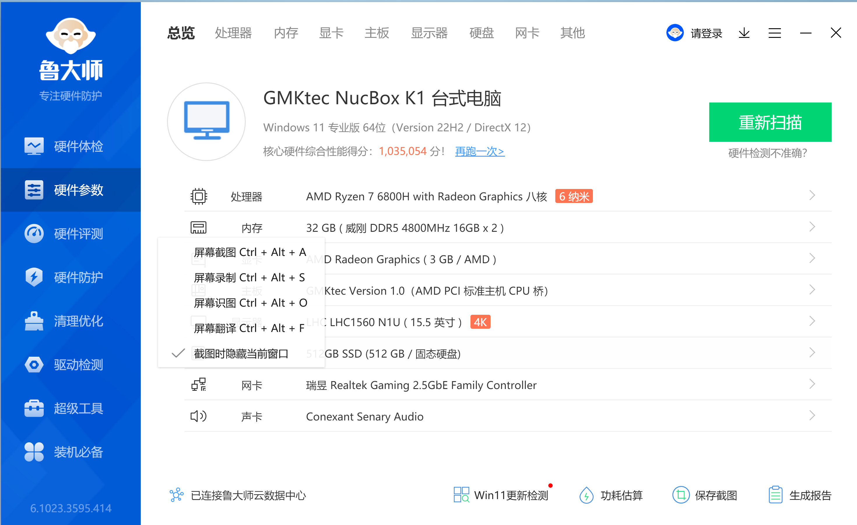Image resolution: width=857 pixels, height=525 pixels.
Task: Click the 功耗估算 label
Action: coord(621,495)
